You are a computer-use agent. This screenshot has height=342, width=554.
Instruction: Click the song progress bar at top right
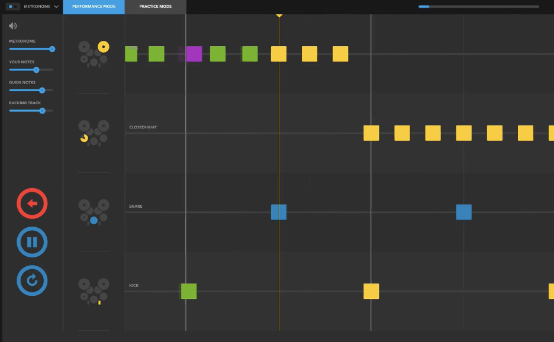click(478, 7)
